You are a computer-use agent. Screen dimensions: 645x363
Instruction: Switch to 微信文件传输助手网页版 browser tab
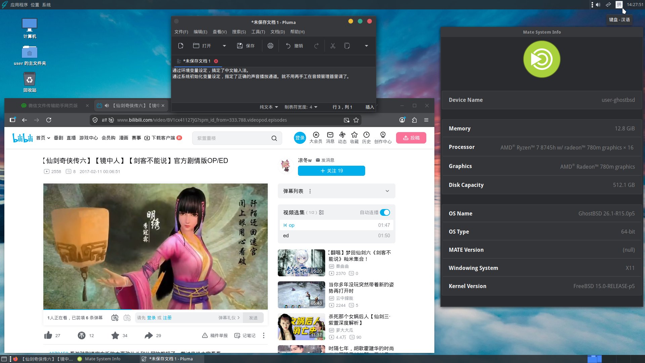pos(52,106)
